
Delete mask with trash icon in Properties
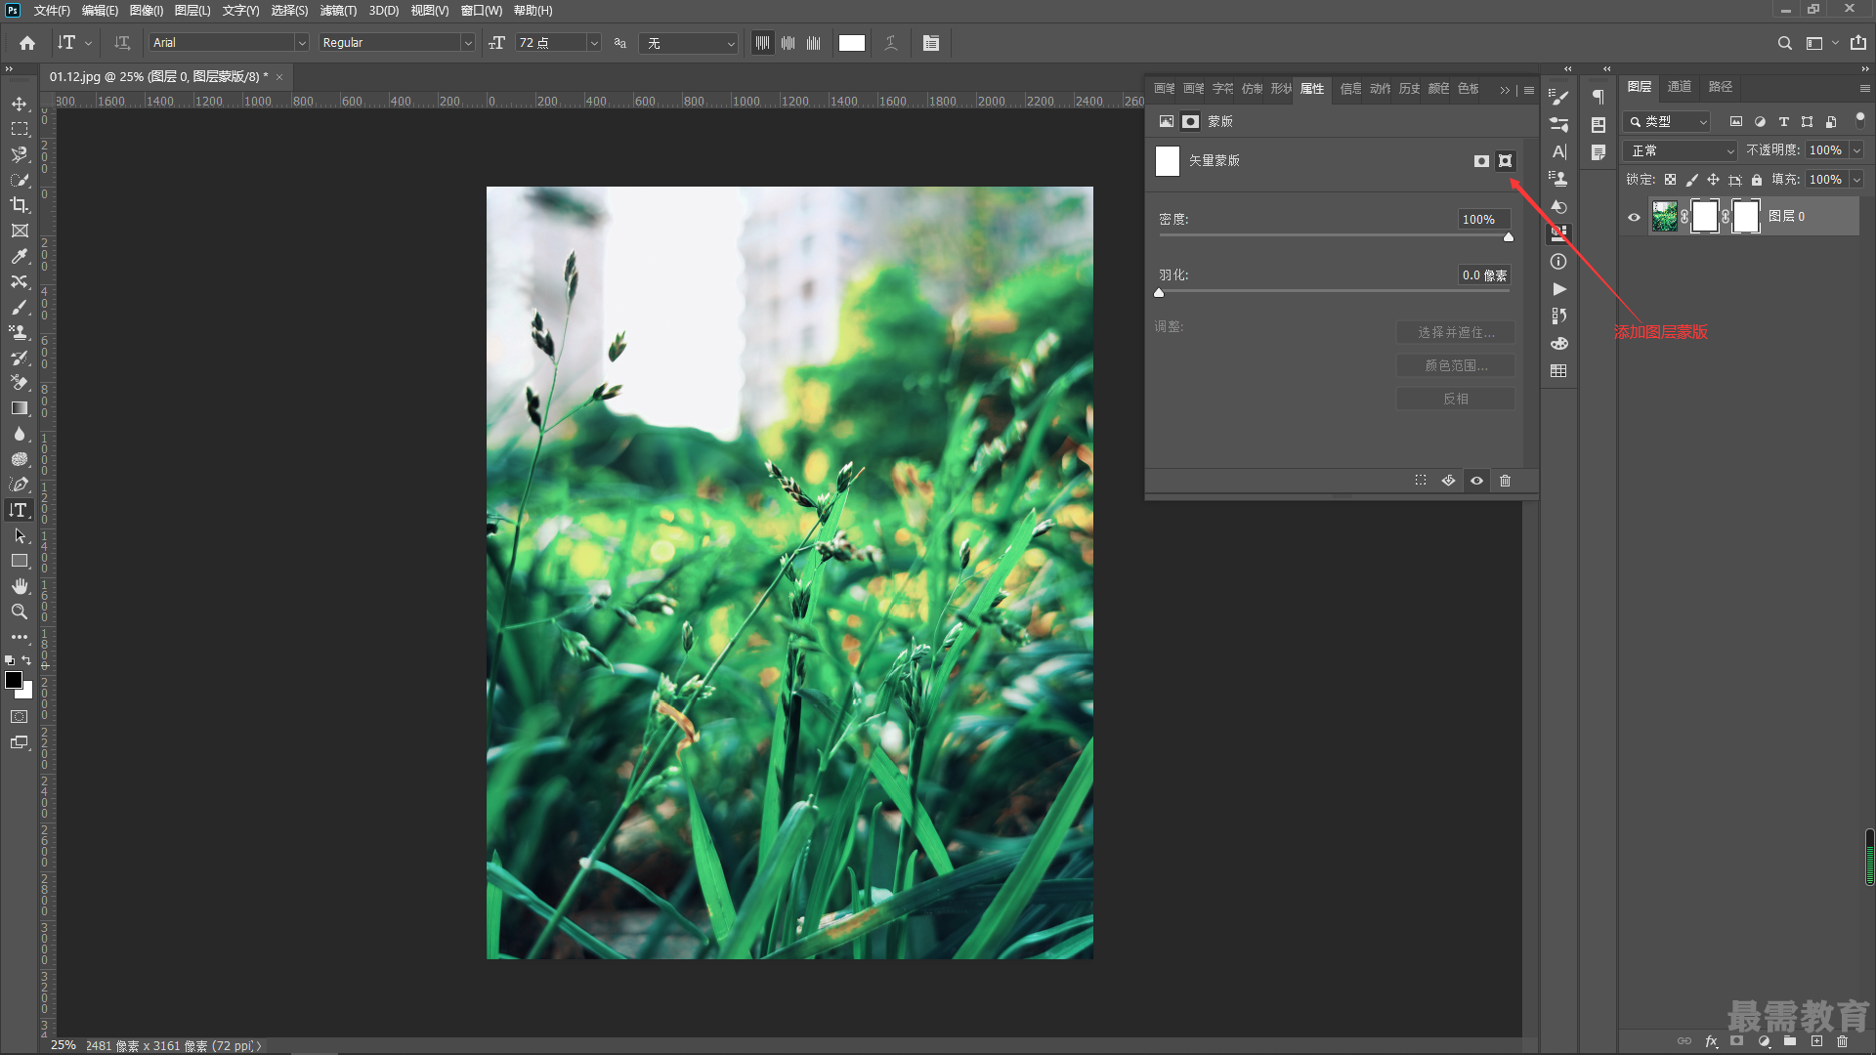point(1505,481)
